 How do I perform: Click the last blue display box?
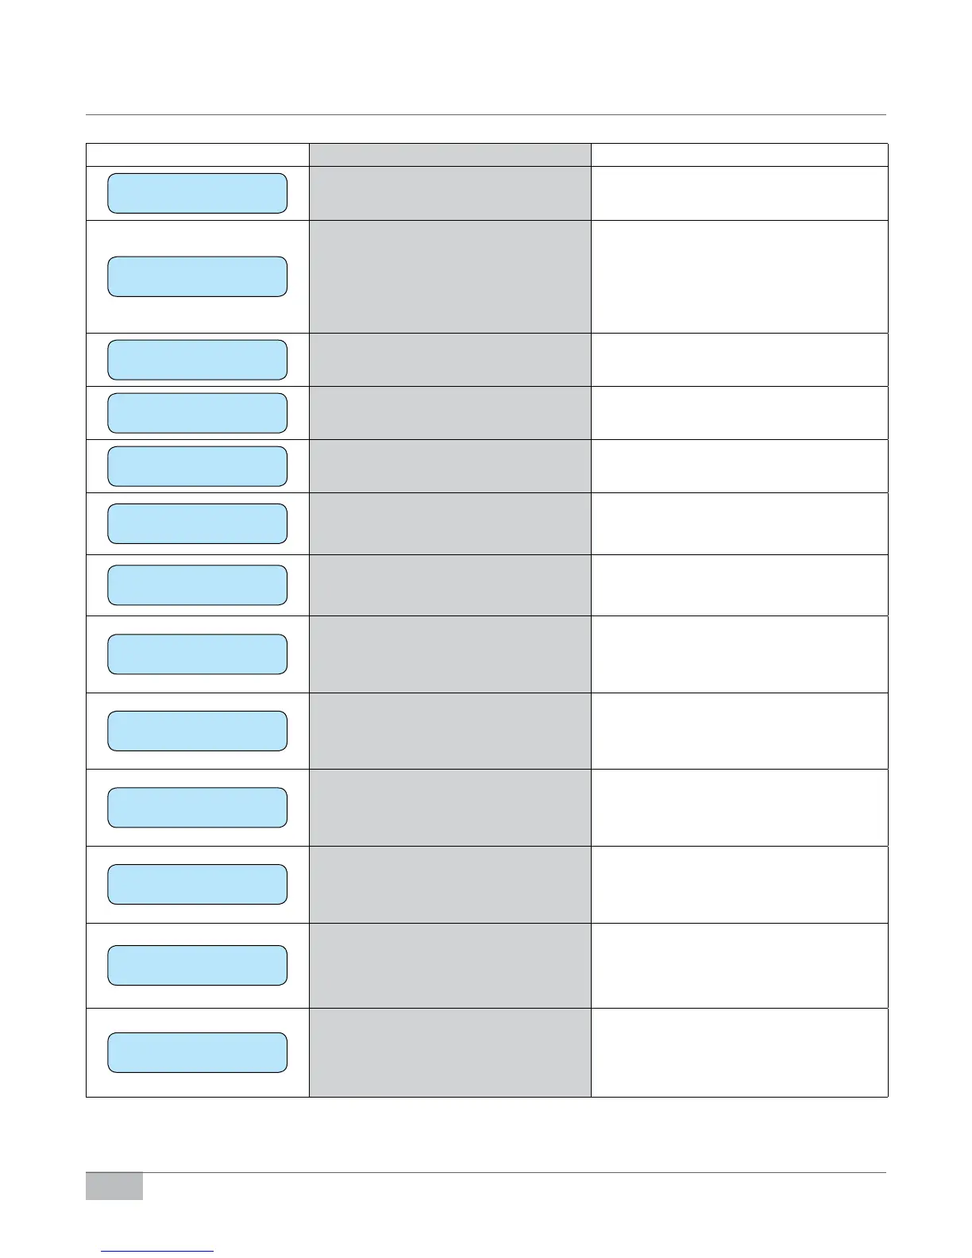coord(197,1052)
